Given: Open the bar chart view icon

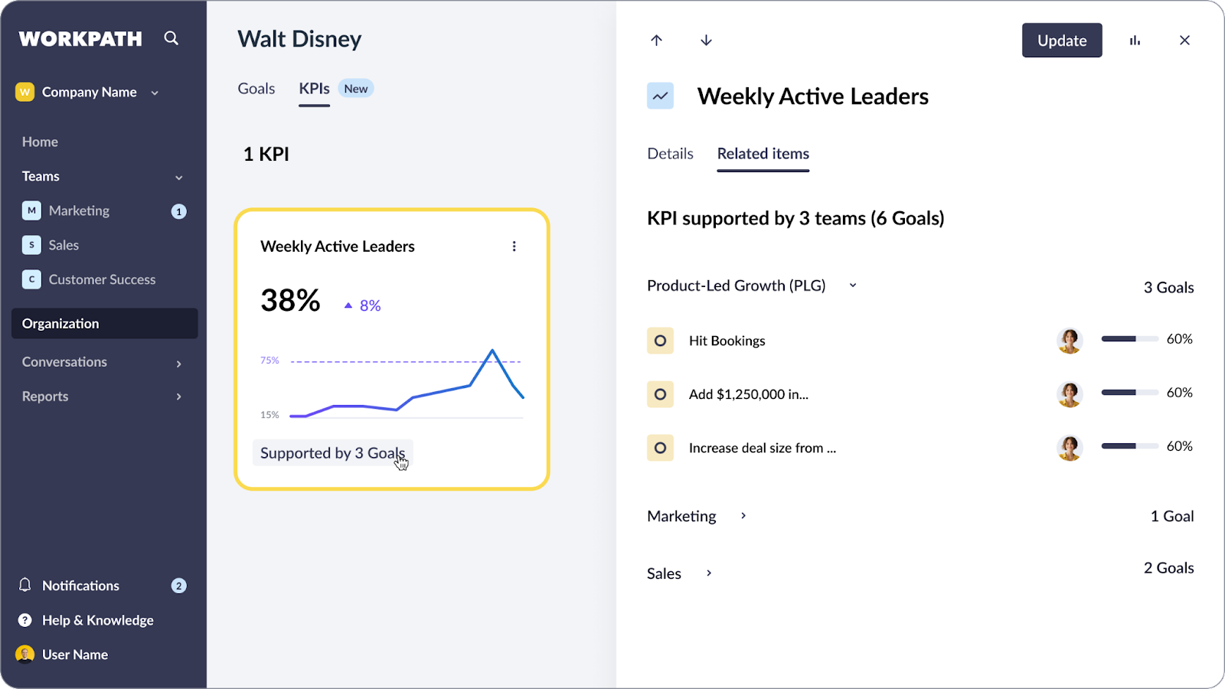Looking at the screenshot, I should coord(1135,41).
